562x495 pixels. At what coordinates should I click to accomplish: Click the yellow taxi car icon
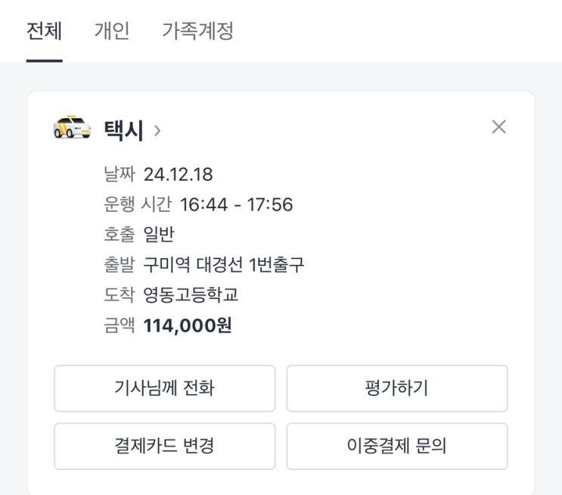[x=72, y=127]
